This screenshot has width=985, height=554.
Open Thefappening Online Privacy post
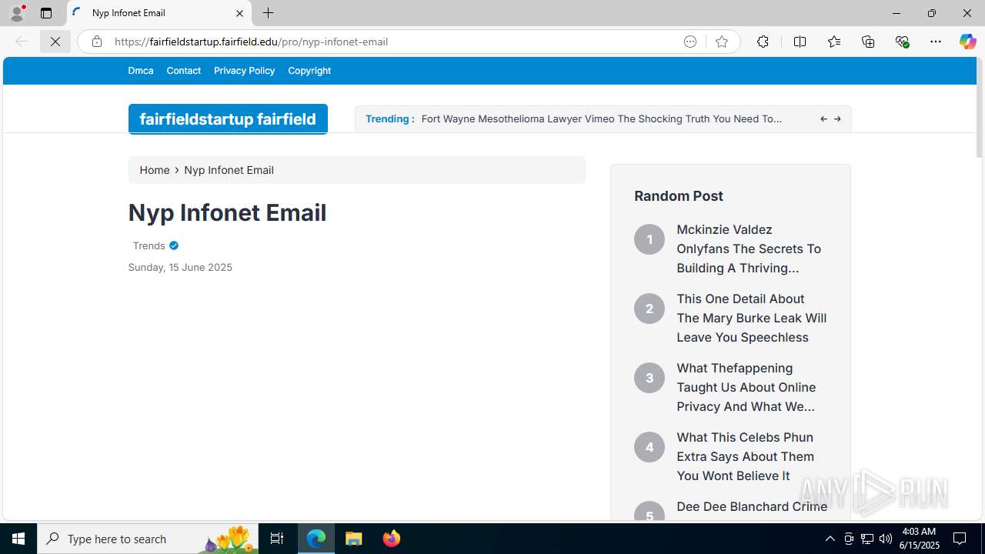coord(746,387)
